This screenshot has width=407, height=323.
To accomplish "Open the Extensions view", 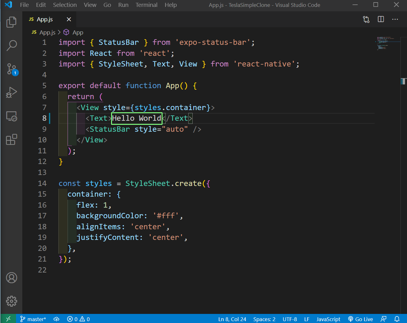I will coord(11,140).
